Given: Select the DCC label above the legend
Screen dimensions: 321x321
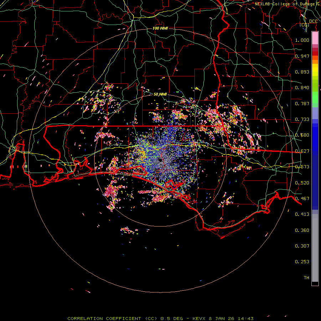Looking at the screenshot, I should (313, 21).
